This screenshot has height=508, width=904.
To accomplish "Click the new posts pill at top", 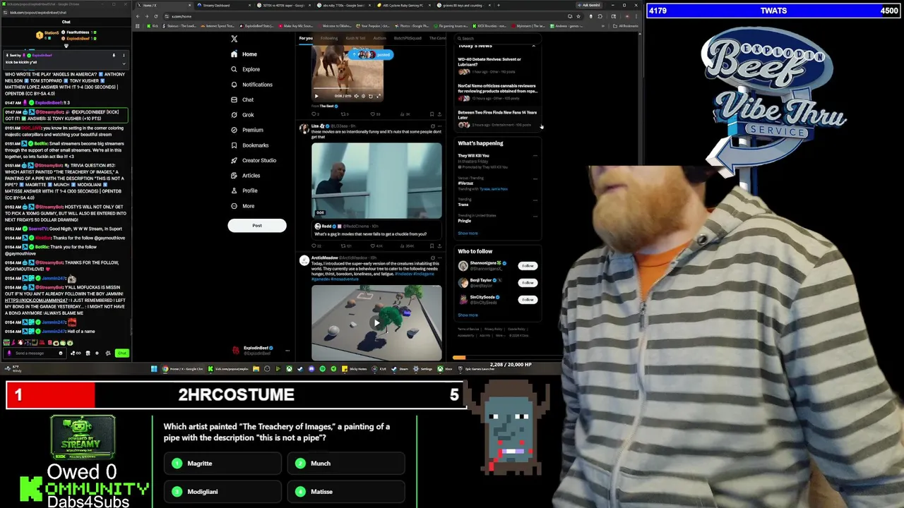I will [x=371, y=54].
